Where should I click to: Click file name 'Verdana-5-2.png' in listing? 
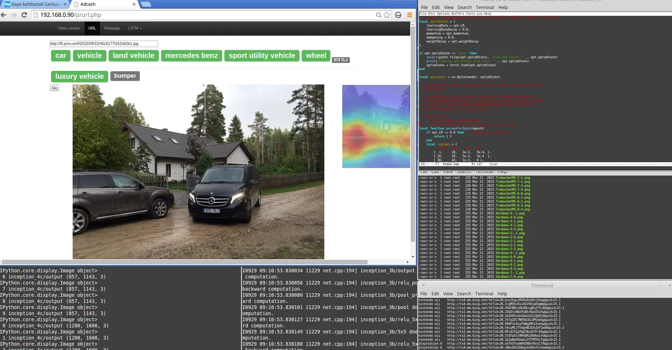point(509,245)
